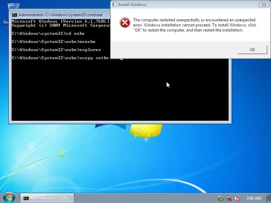
Task: Open the 3:06 AM clock
Action: click(253, 198)
